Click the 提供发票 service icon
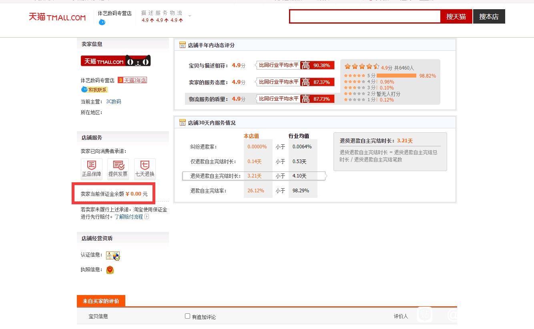The image size is (534, 329). click(x=118, y=168)
